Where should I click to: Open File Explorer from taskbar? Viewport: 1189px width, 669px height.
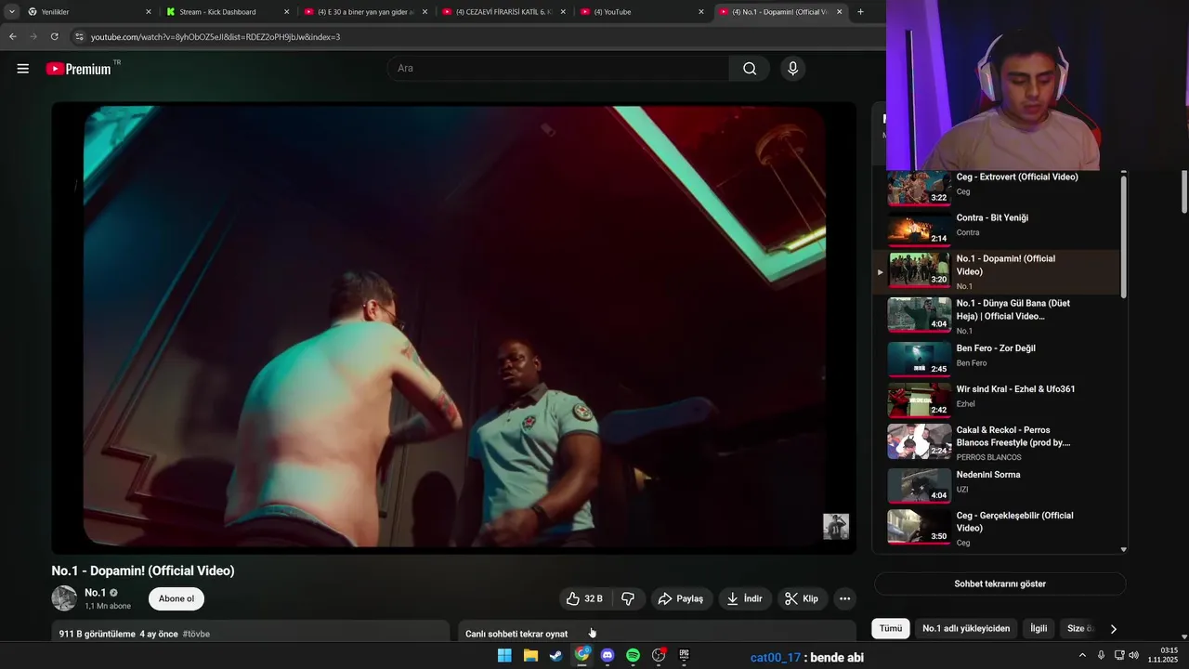[530, 655]
